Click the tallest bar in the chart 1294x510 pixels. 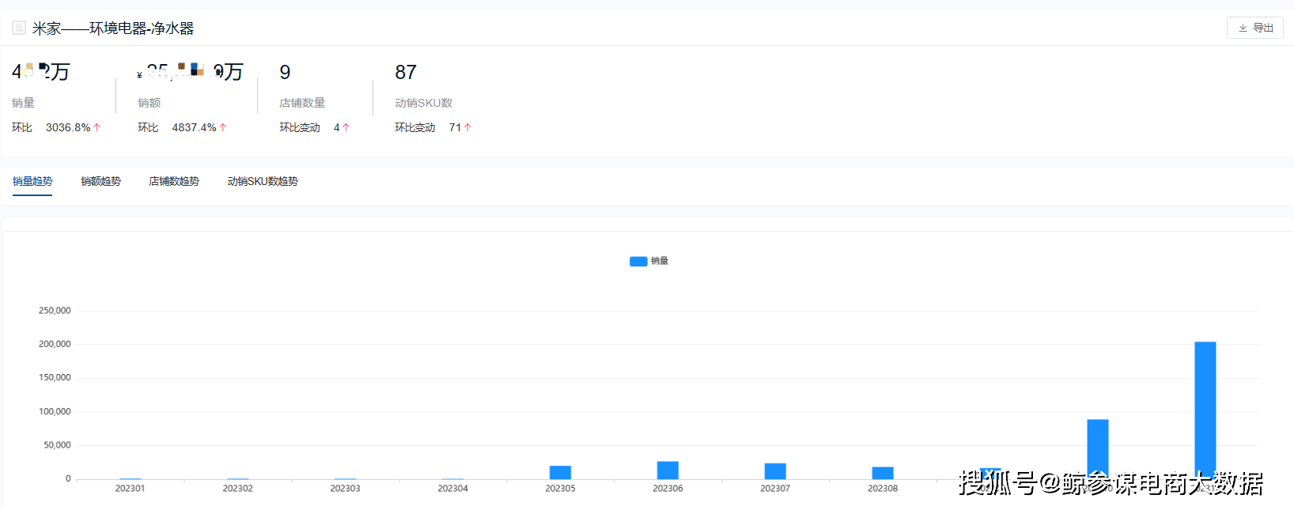point(1205,410)
